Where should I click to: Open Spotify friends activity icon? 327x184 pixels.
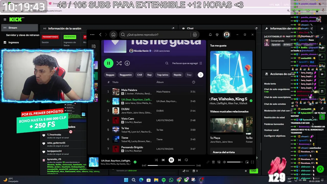click(217, 34)
